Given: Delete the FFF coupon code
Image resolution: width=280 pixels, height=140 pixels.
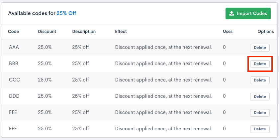Looking at the screenshot, I should point(260,129).
